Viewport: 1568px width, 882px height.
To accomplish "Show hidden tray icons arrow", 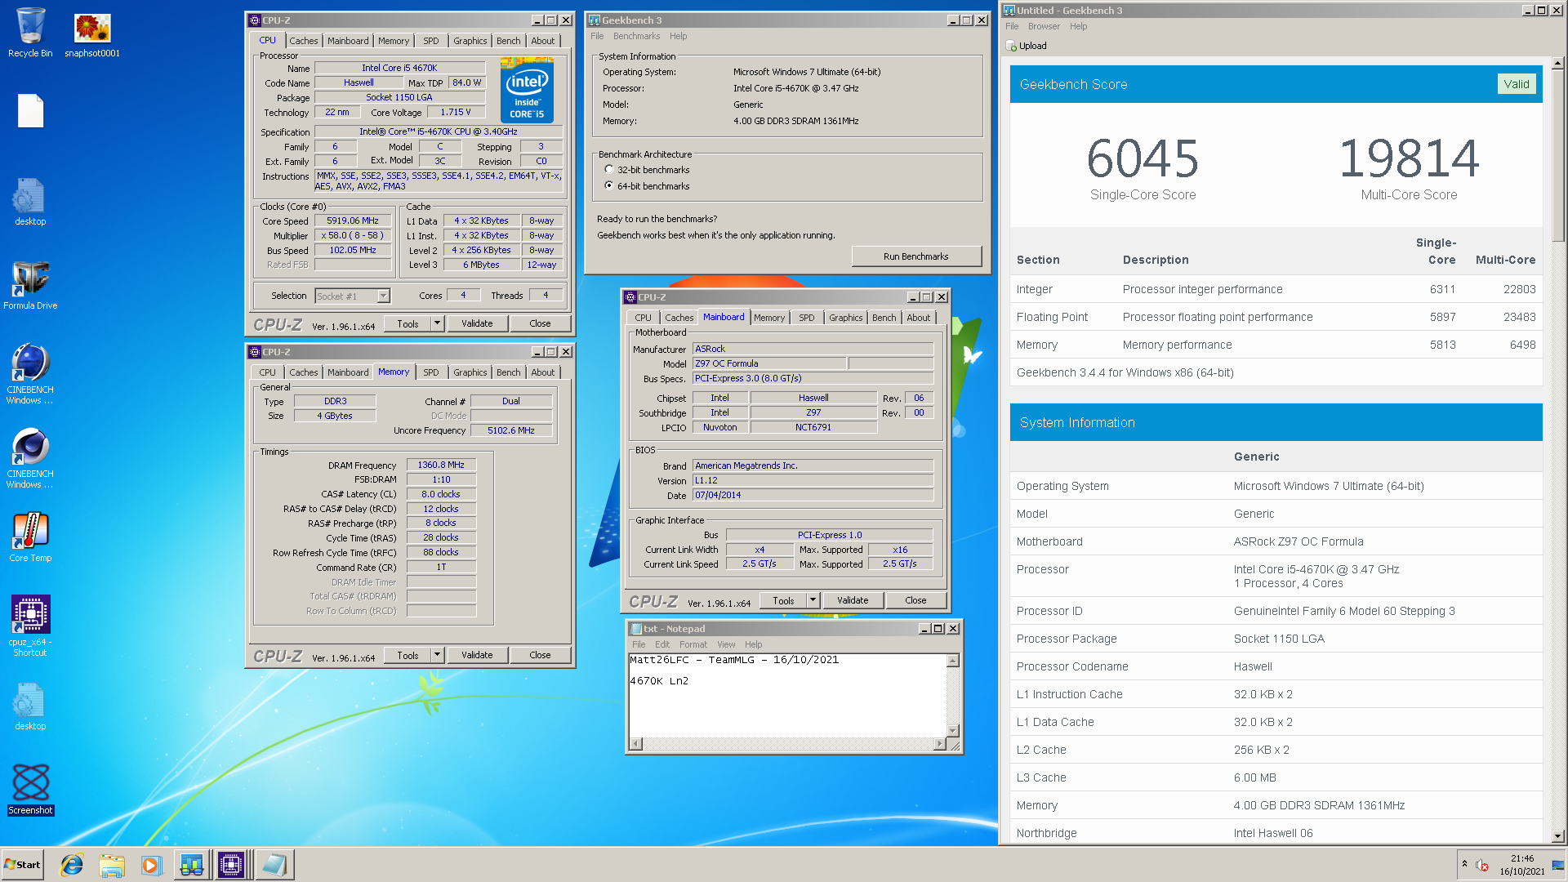I will [x=1464, y=864].
